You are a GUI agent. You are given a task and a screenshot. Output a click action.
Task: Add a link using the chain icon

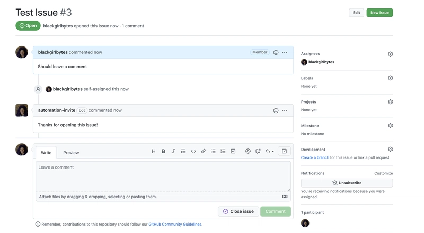point(203,152)
